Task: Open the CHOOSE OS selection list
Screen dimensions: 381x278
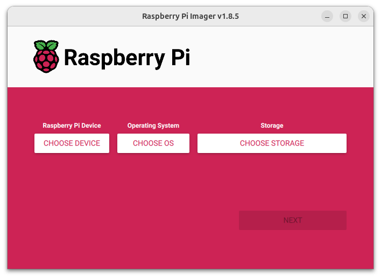Action: [x=153, y=143]
